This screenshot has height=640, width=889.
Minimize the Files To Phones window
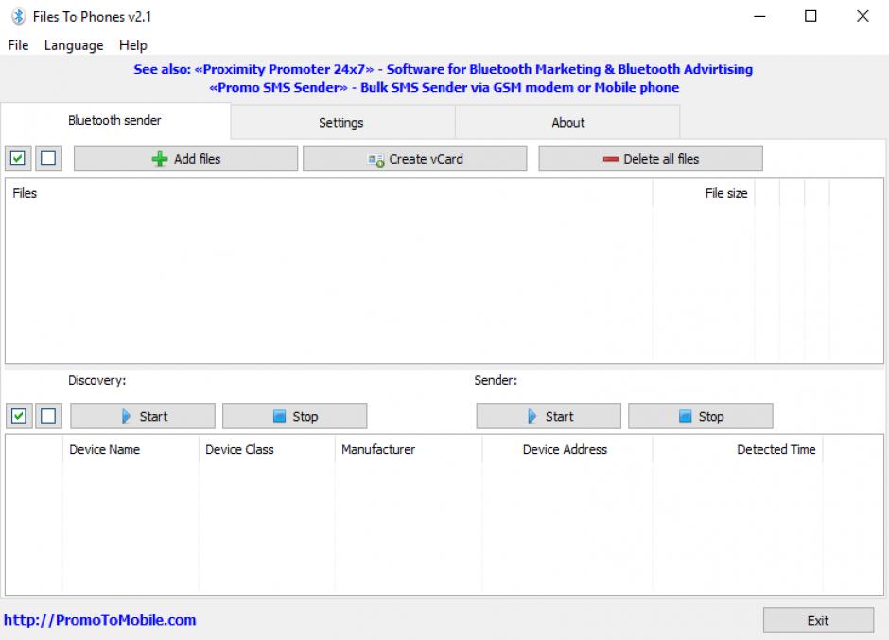pyautogui.click(x=759, y=16)
